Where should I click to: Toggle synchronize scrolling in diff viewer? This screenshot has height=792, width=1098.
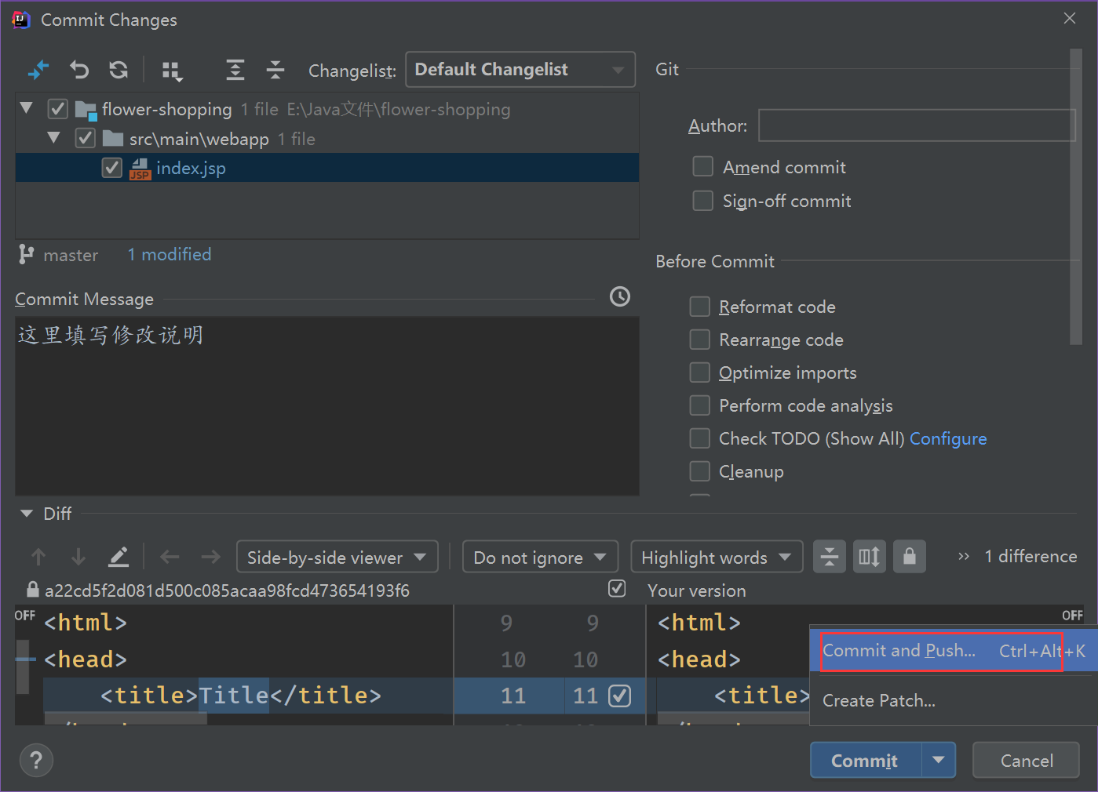[870, 557]
